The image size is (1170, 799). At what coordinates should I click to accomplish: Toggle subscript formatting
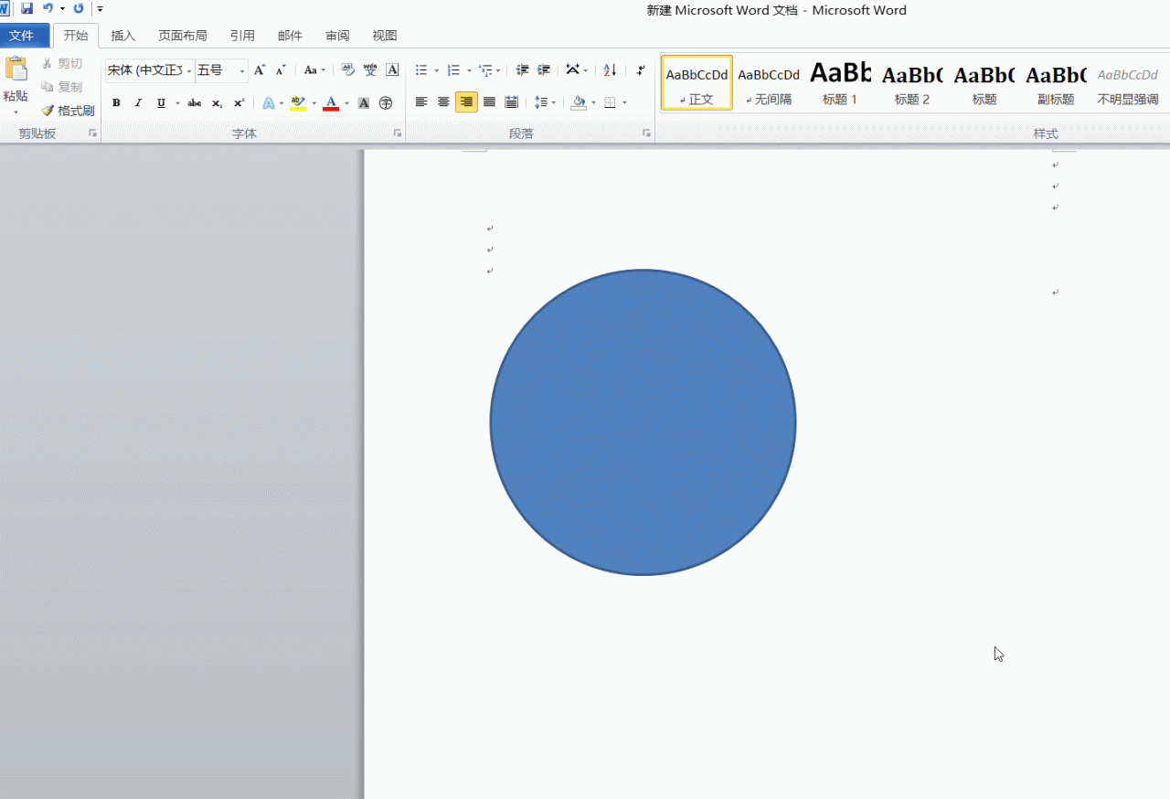coord(217,103)
